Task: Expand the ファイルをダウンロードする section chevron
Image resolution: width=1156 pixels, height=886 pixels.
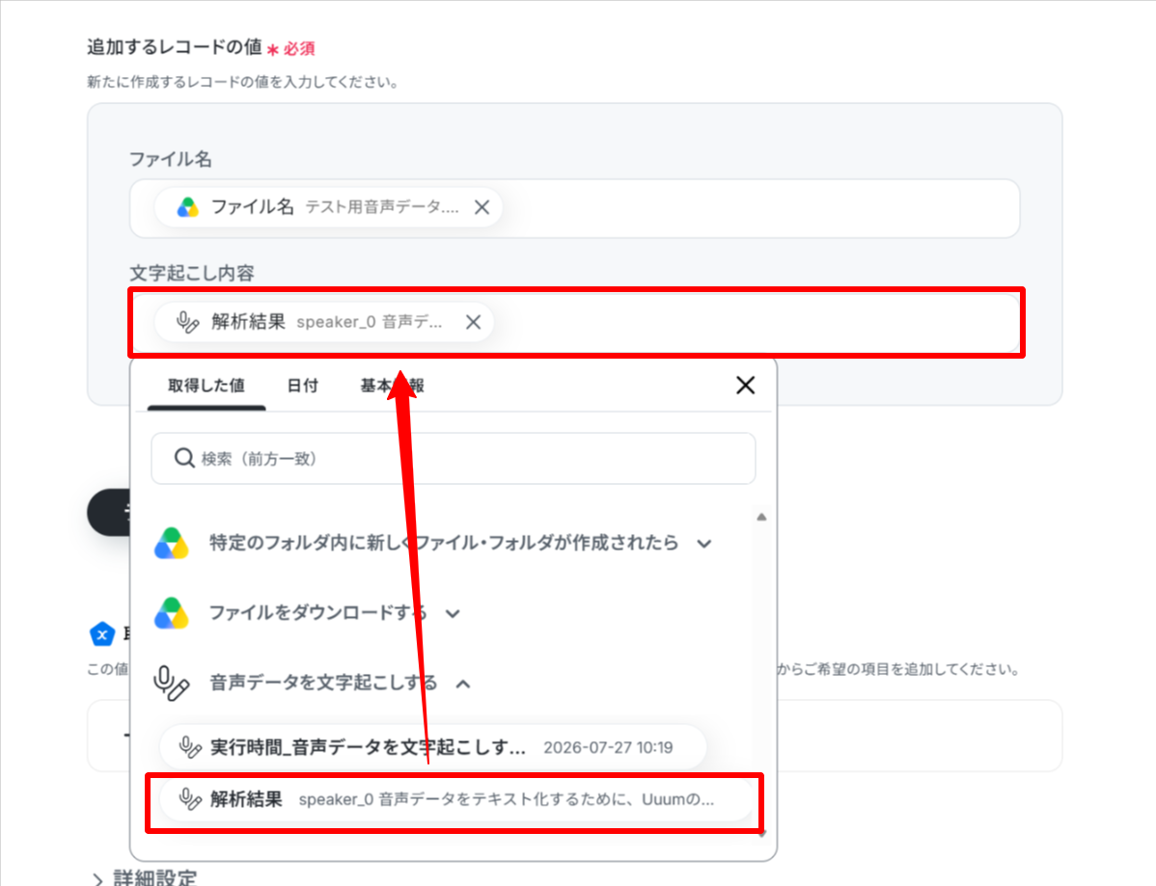Action: pyautogui.click(x=453, y=613)
